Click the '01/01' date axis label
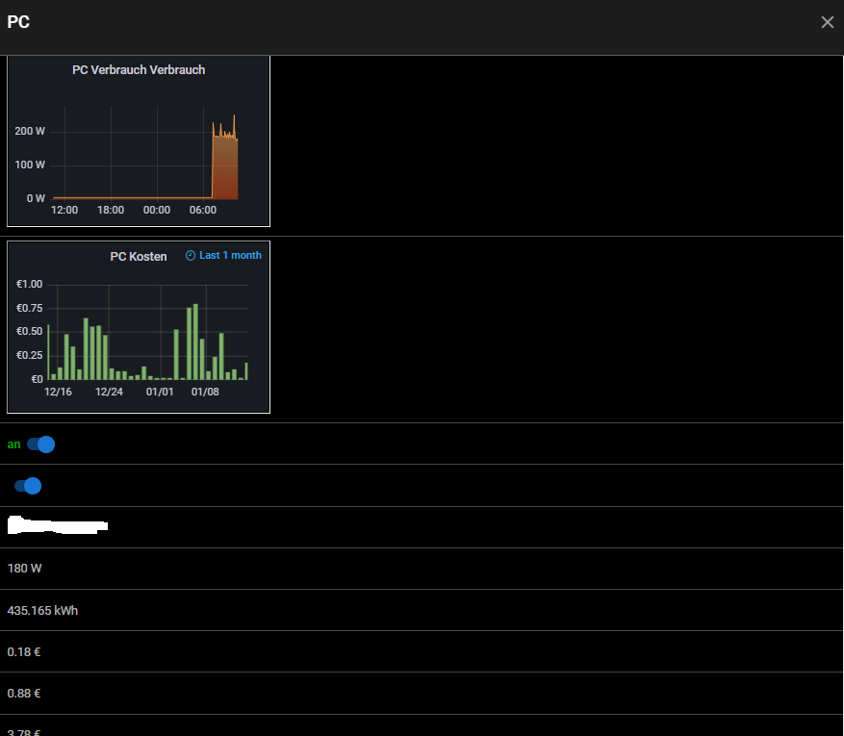Viewport: 844px width, 736px height. pos(160,392)
